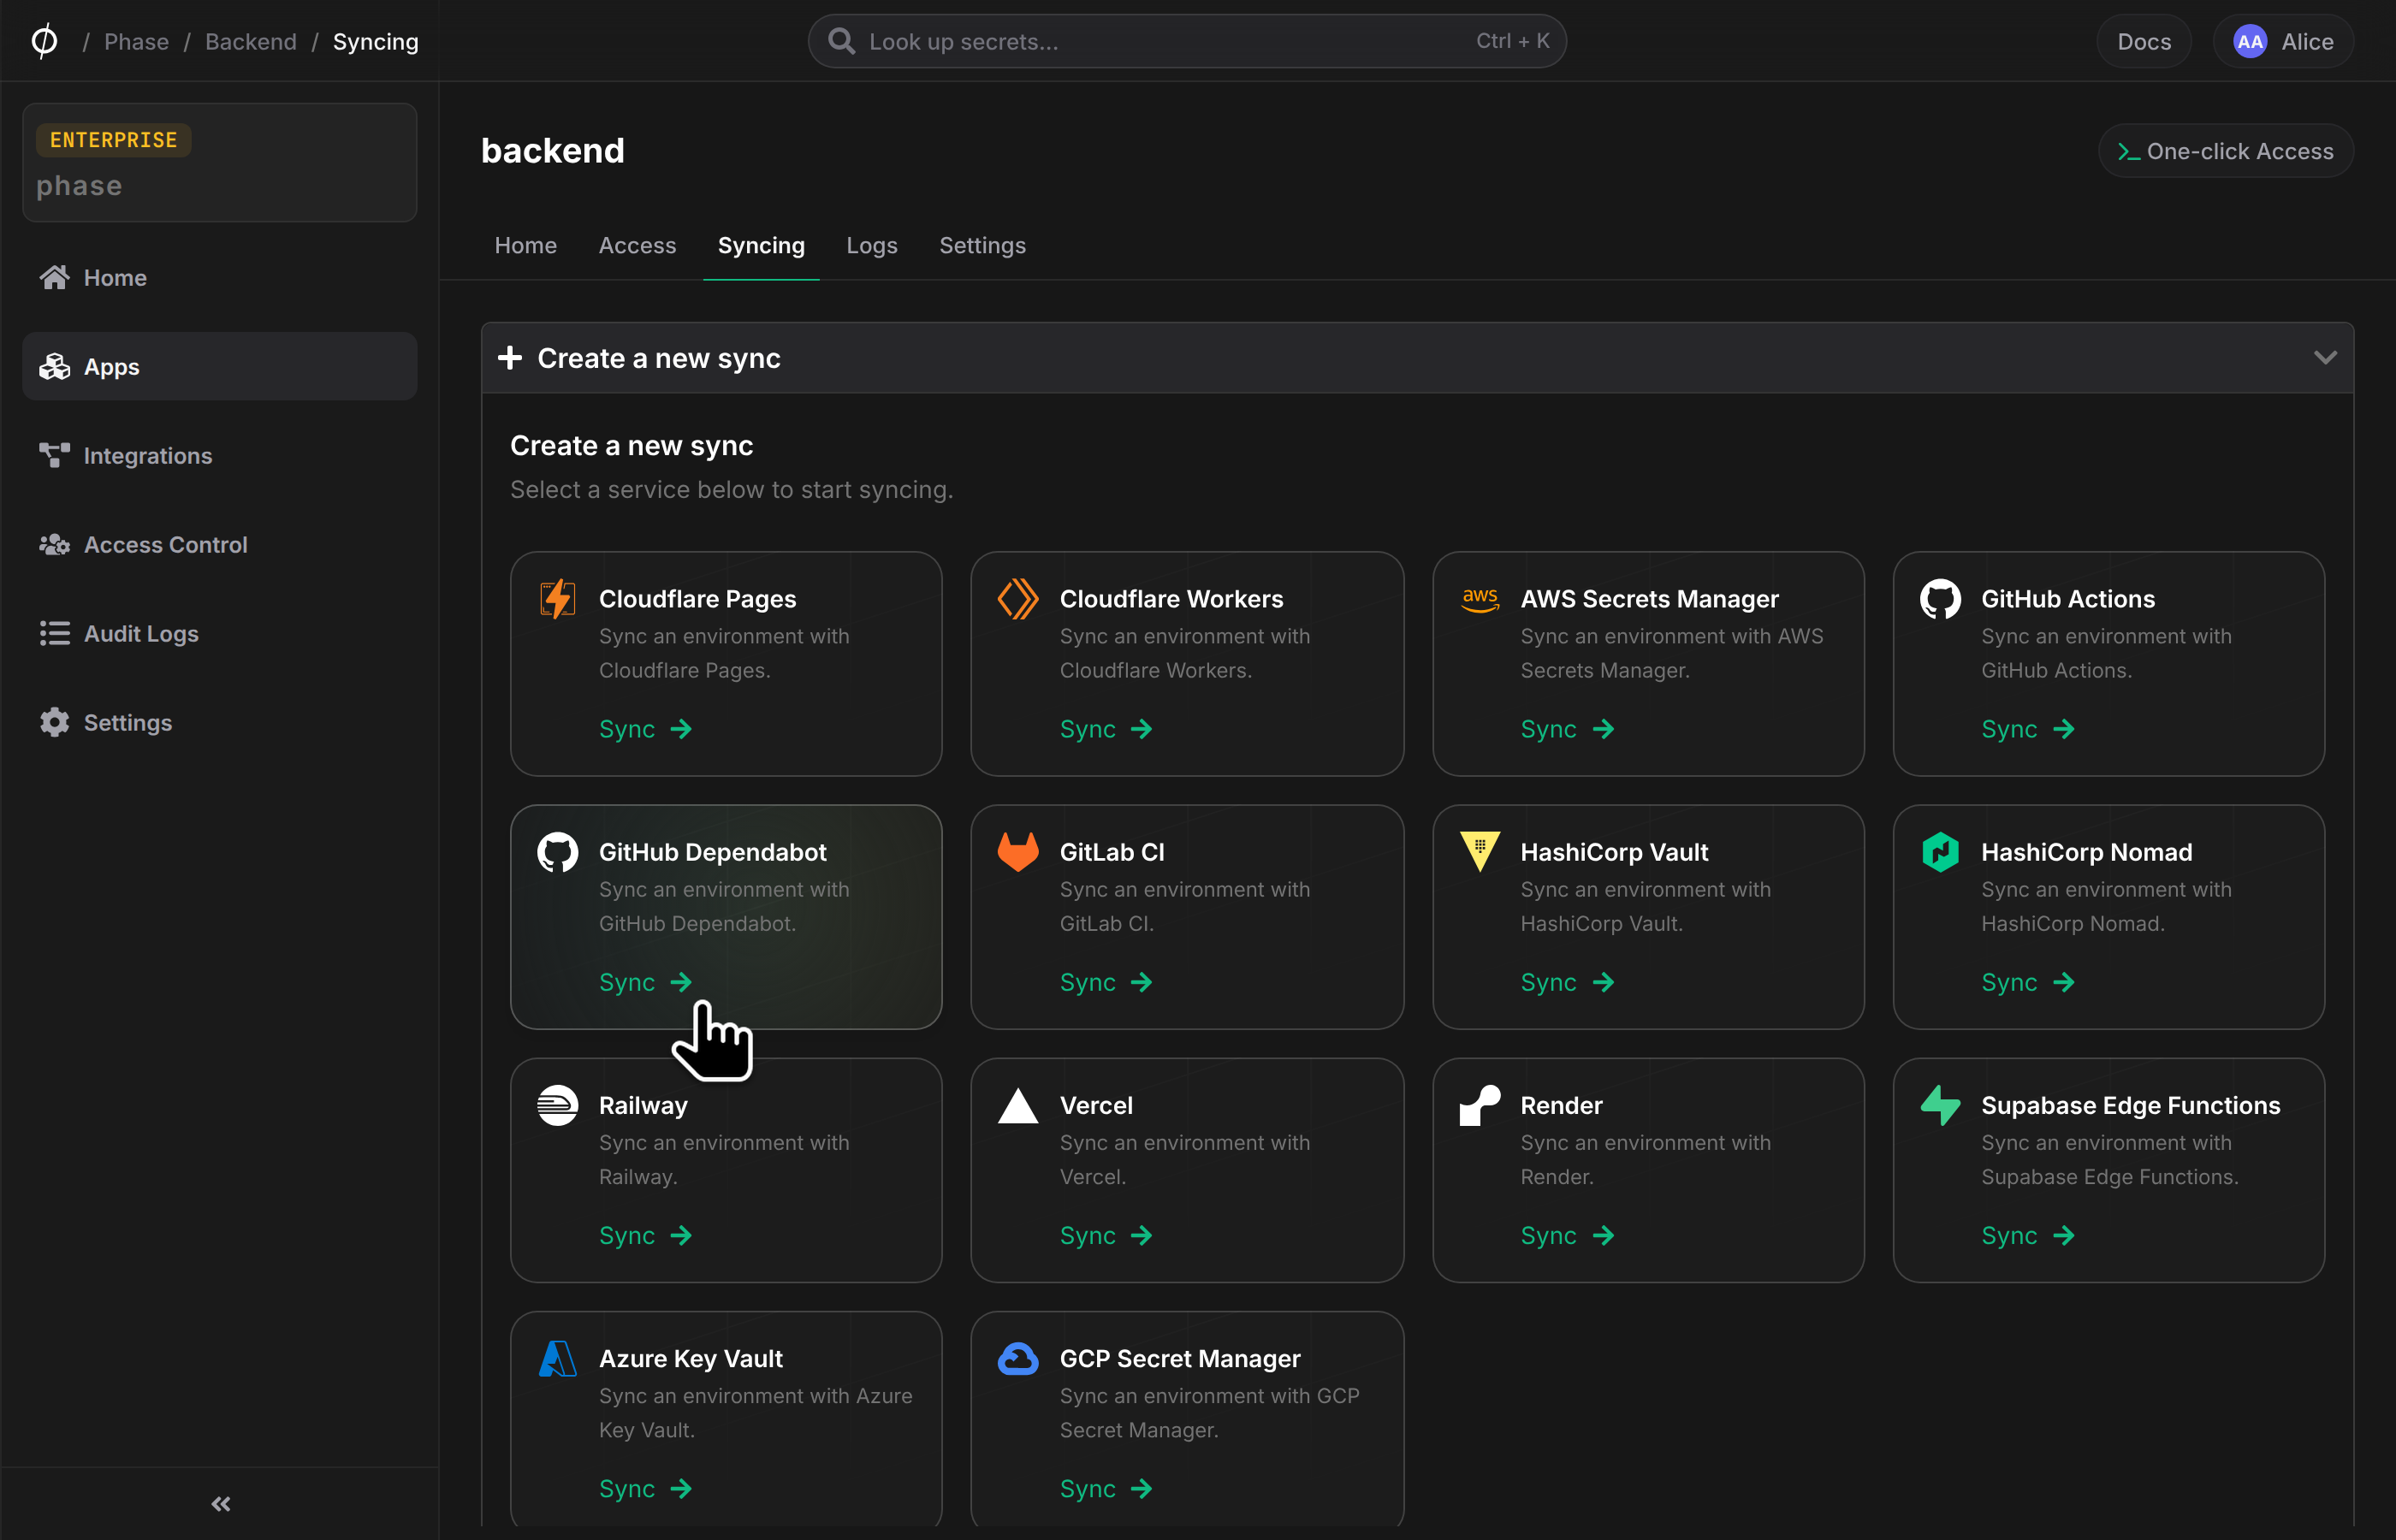Click the AWS logo icon
This screenshot has height=1540, width=2396.
[1480, 599]
